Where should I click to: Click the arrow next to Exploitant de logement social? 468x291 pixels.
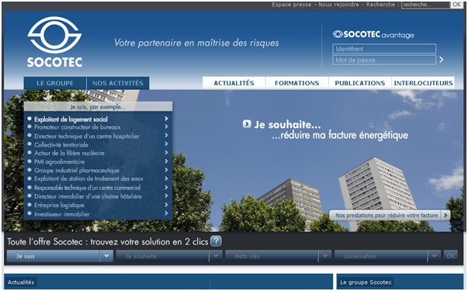166,119
